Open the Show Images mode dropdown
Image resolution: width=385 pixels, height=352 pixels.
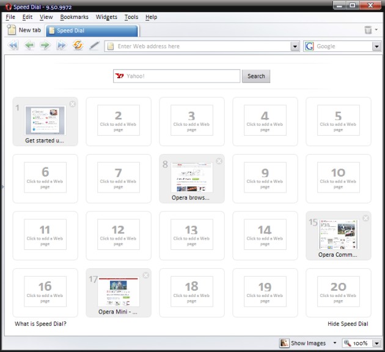(335, 343)
